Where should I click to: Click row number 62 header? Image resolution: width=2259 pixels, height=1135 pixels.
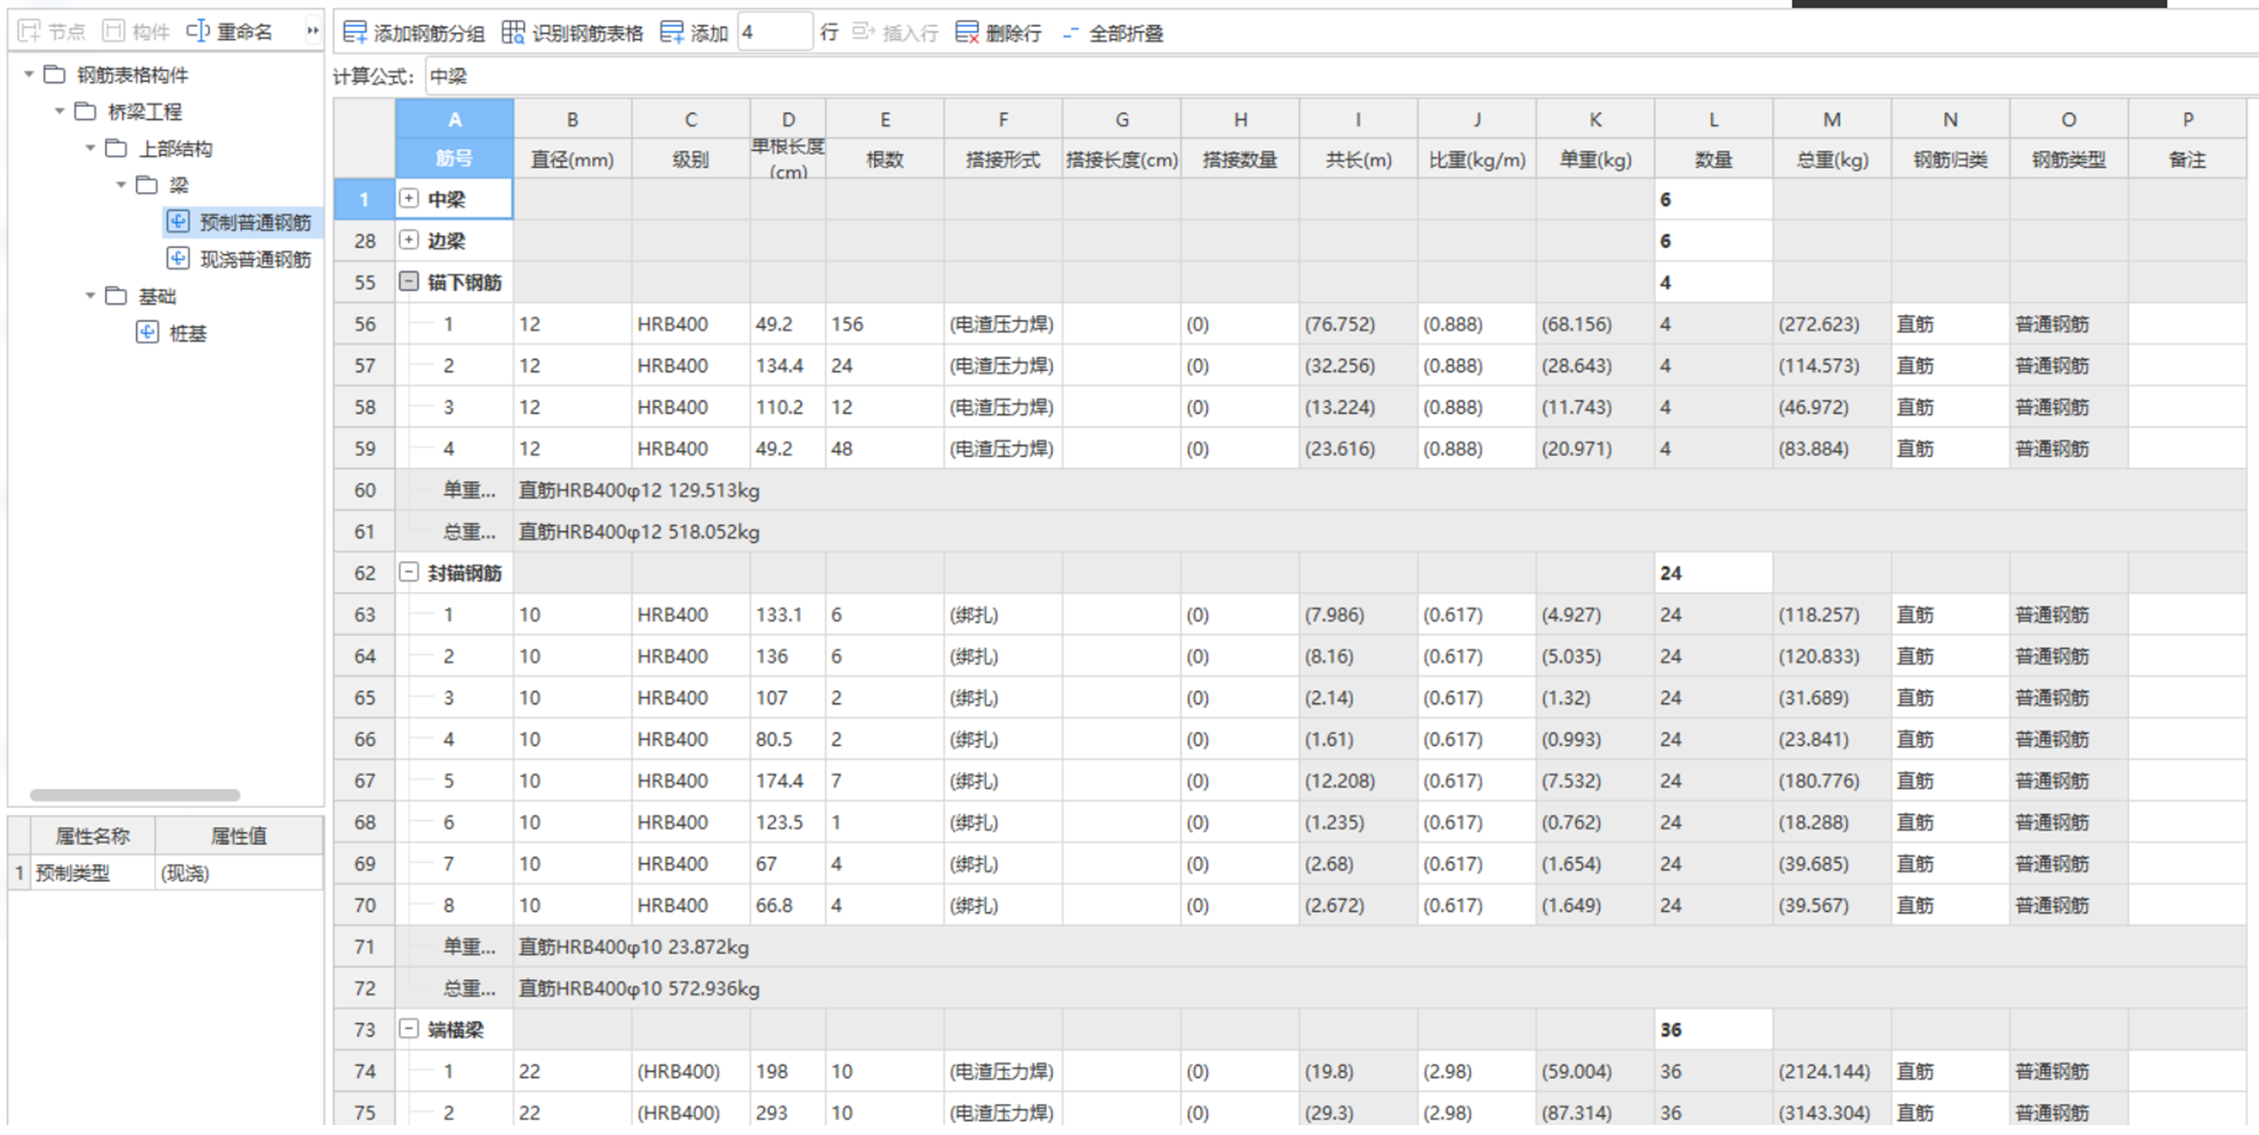click(x=365, y=573)
